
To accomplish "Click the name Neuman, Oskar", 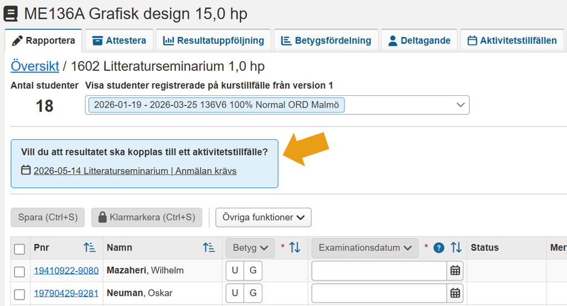I will [x=140, y=293].
